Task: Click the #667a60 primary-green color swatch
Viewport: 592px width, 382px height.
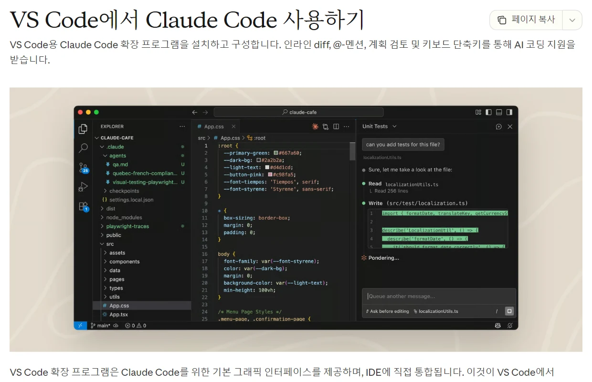Action: click(276, 153)
